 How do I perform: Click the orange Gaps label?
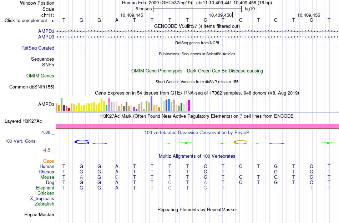coord(49,161)
